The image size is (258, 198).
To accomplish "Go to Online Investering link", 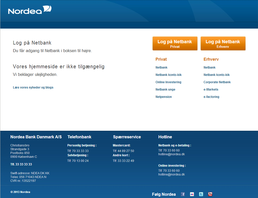I will (168, 82).
